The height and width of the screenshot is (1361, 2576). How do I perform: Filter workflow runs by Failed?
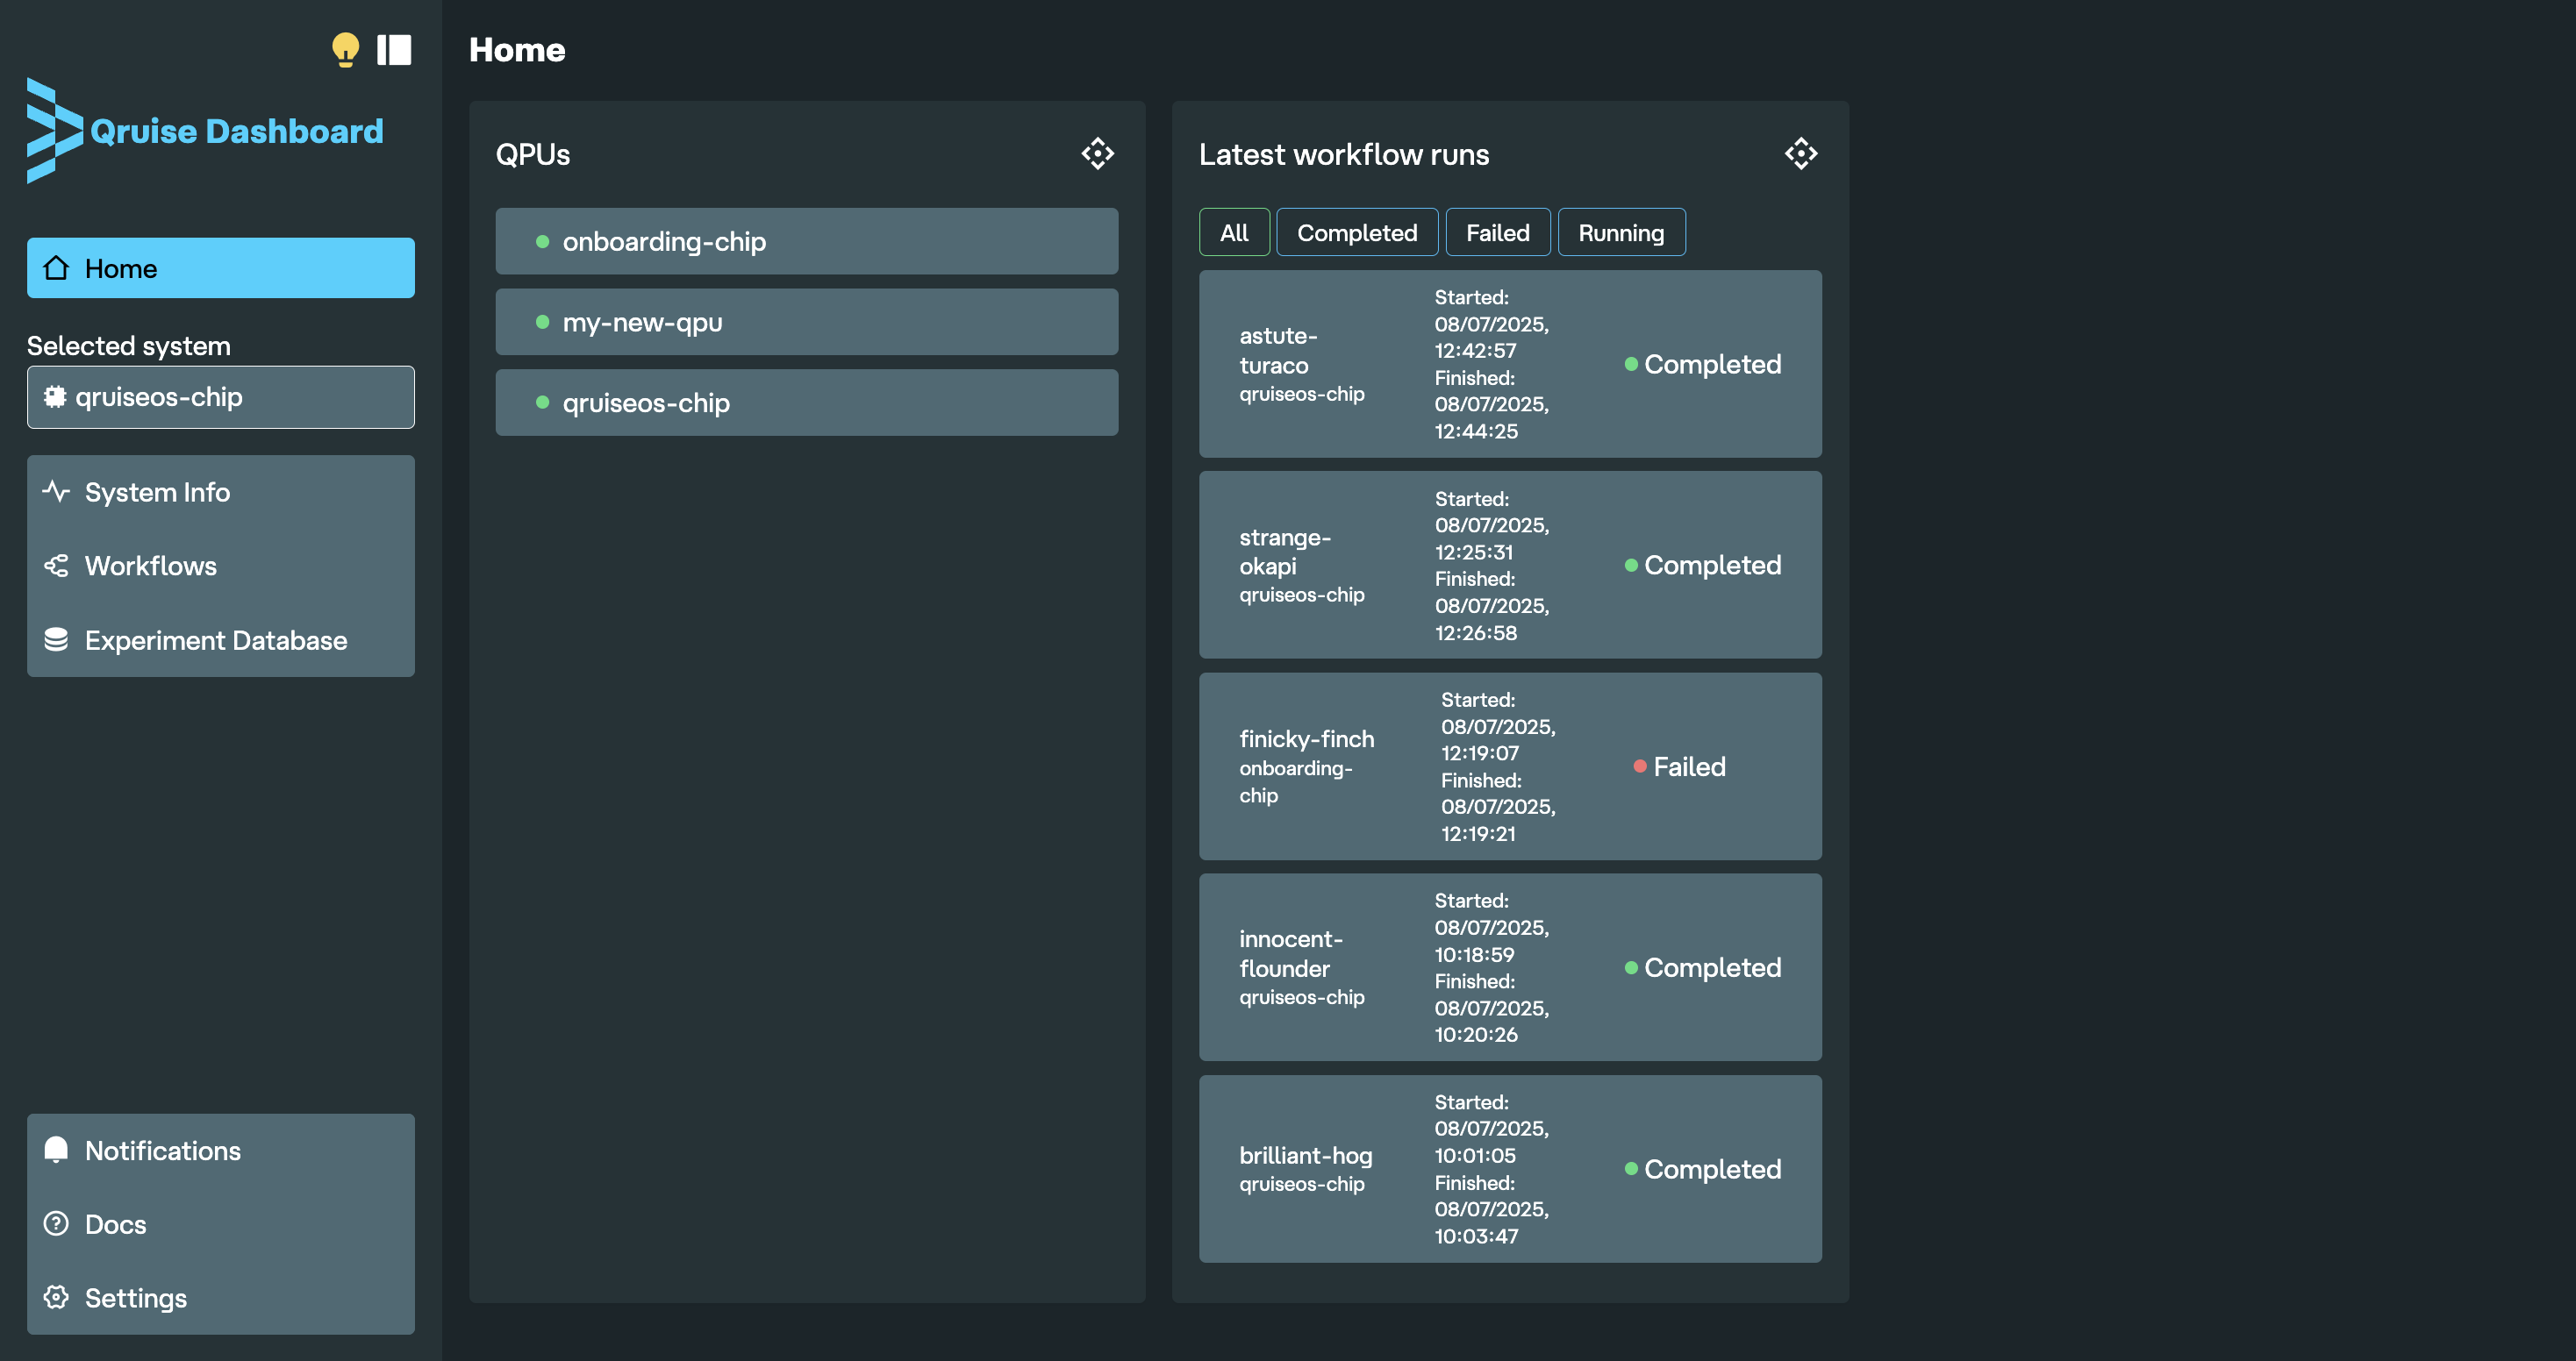1497,233
